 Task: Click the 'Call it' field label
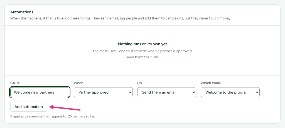pyautogui.click(x=15, y=83)
